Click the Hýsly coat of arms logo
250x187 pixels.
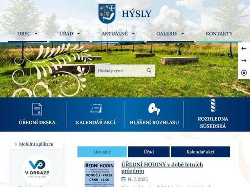[x=107, y=14]
